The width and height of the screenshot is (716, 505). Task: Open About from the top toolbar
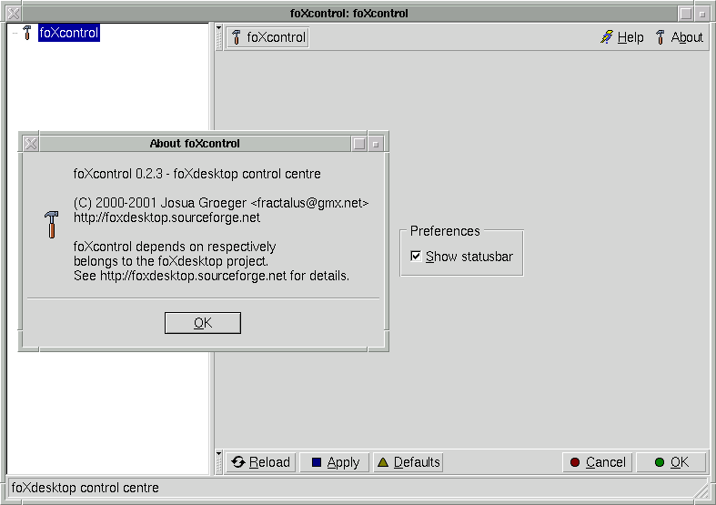[679, 37]
